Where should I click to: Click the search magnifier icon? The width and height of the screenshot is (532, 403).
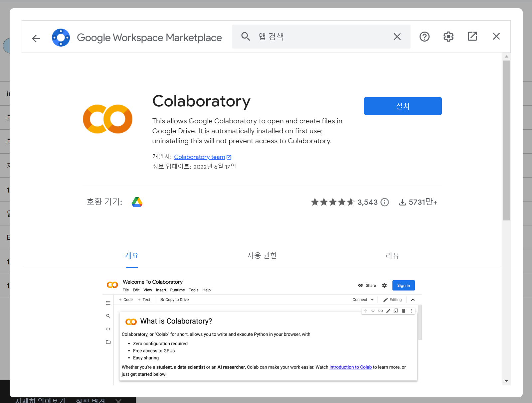[x=246, y=36]
